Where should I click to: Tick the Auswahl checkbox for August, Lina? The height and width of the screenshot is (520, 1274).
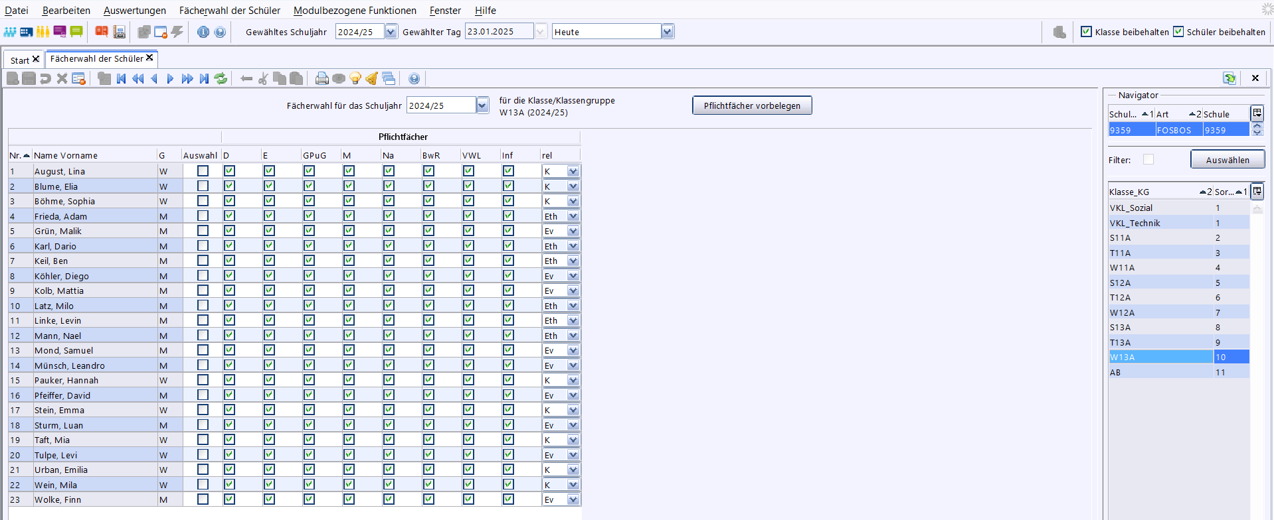(203, 170)
